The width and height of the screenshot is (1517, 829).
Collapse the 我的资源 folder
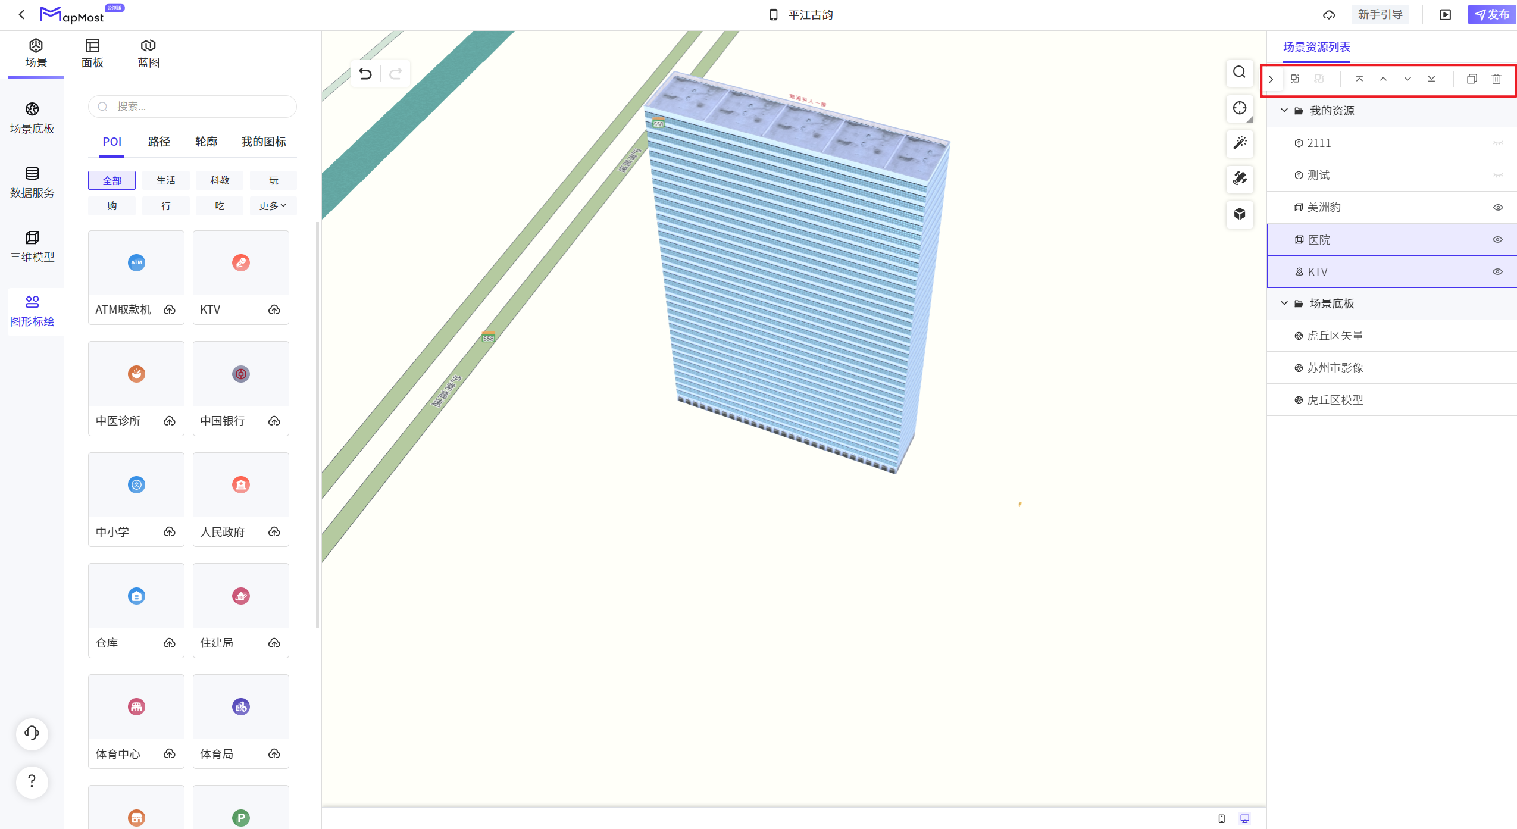tap(1284, 111)
